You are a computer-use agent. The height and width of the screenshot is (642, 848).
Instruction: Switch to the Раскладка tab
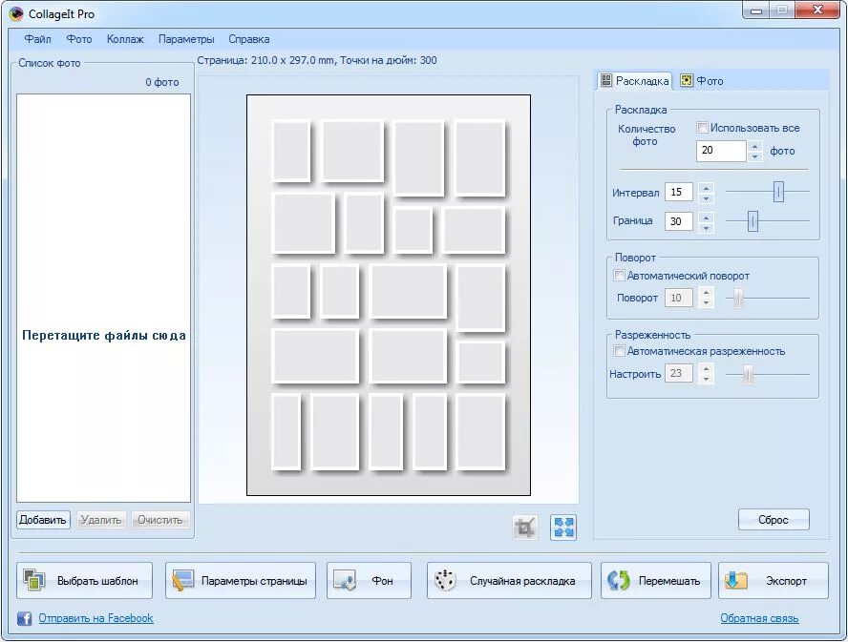(634, 80)
